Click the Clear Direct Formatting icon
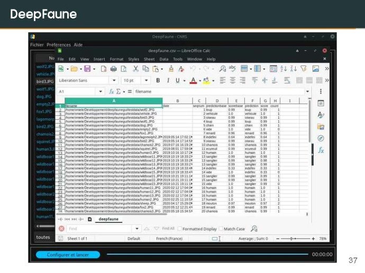The image size is (365, 273). (181, 69)
